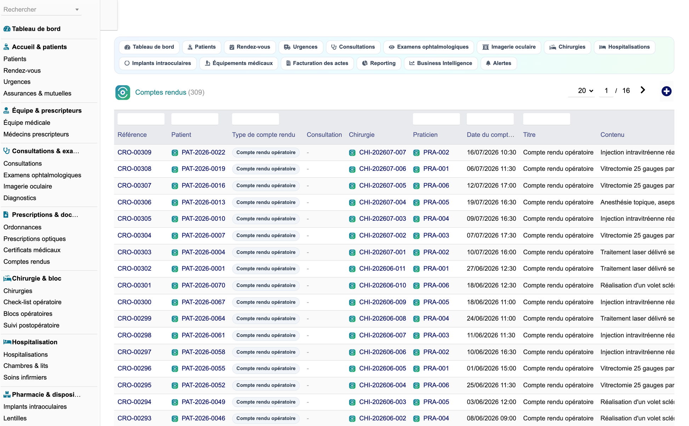
Task: Click the Tableau de bord gauge icon in sidebar
Action: coord(7,29)
